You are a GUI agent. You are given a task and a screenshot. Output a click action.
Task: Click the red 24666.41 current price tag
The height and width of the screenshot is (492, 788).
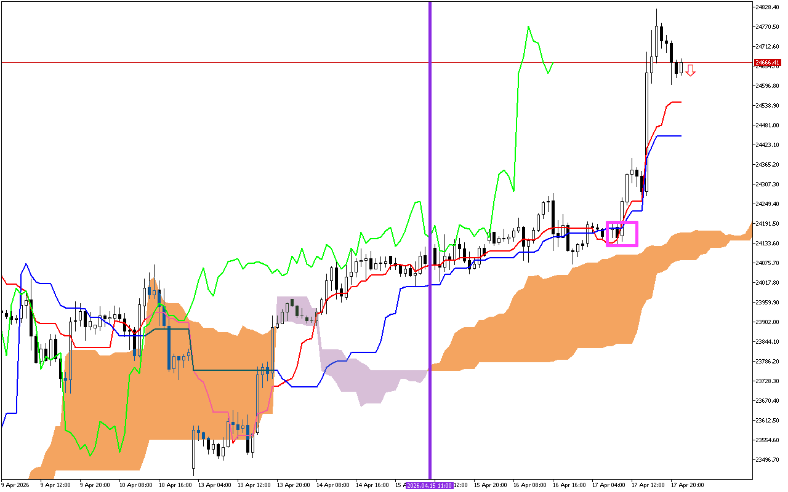coord(768,63)
